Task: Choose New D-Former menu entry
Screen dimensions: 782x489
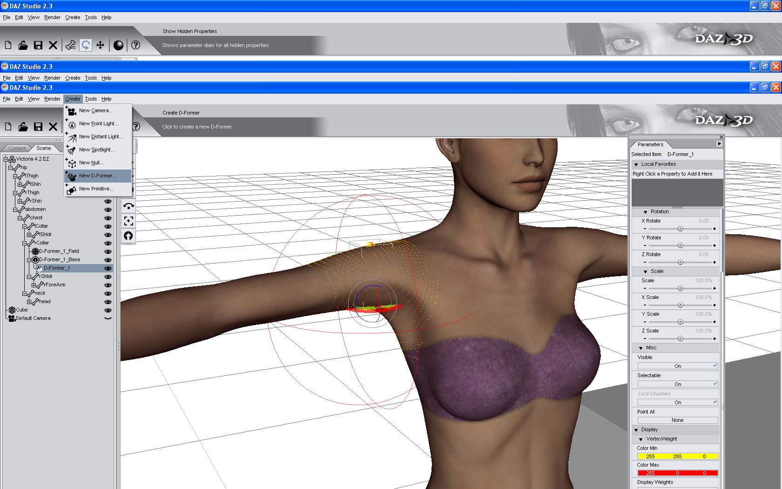Action: point(98,176)
